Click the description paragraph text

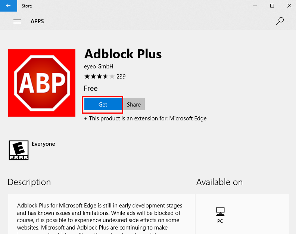click(100, 216)
